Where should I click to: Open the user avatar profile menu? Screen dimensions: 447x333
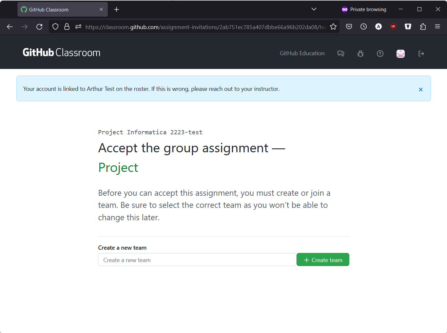click(400, 54)
